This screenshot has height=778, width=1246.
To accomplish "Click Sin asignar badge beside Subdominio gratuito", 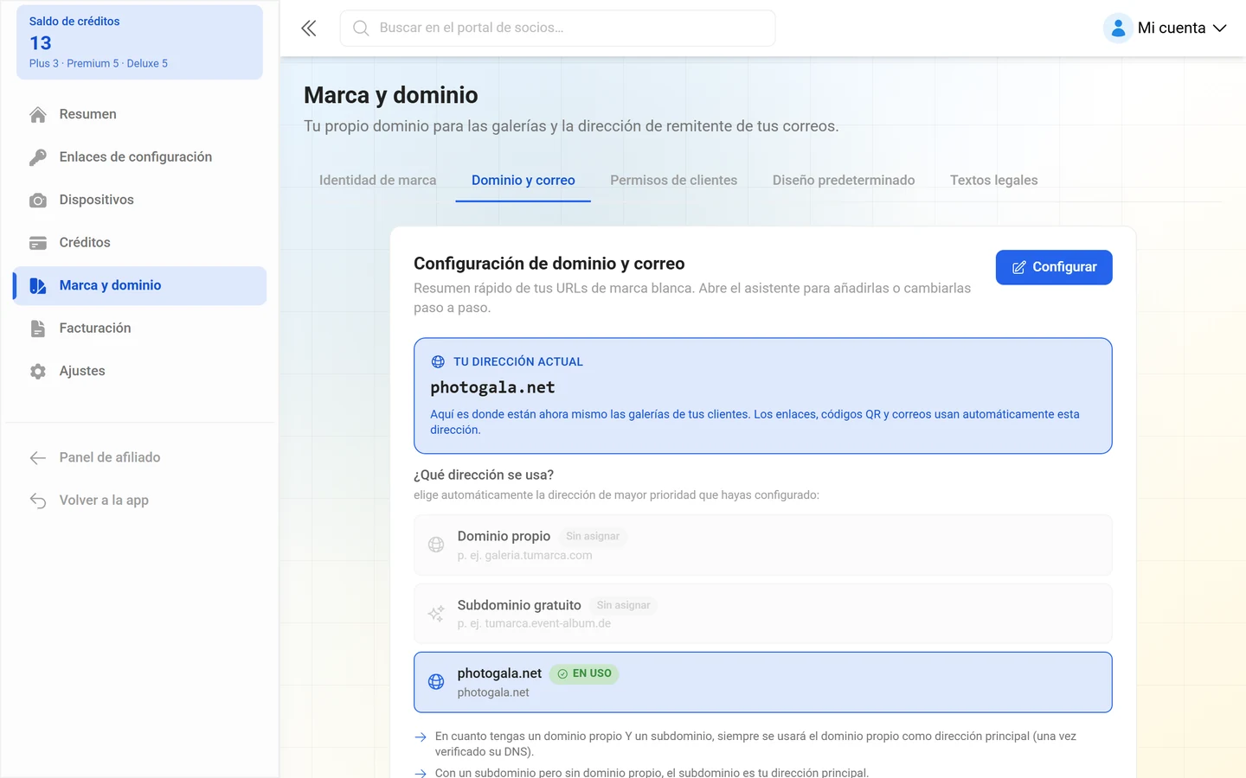I will point(623,605).
